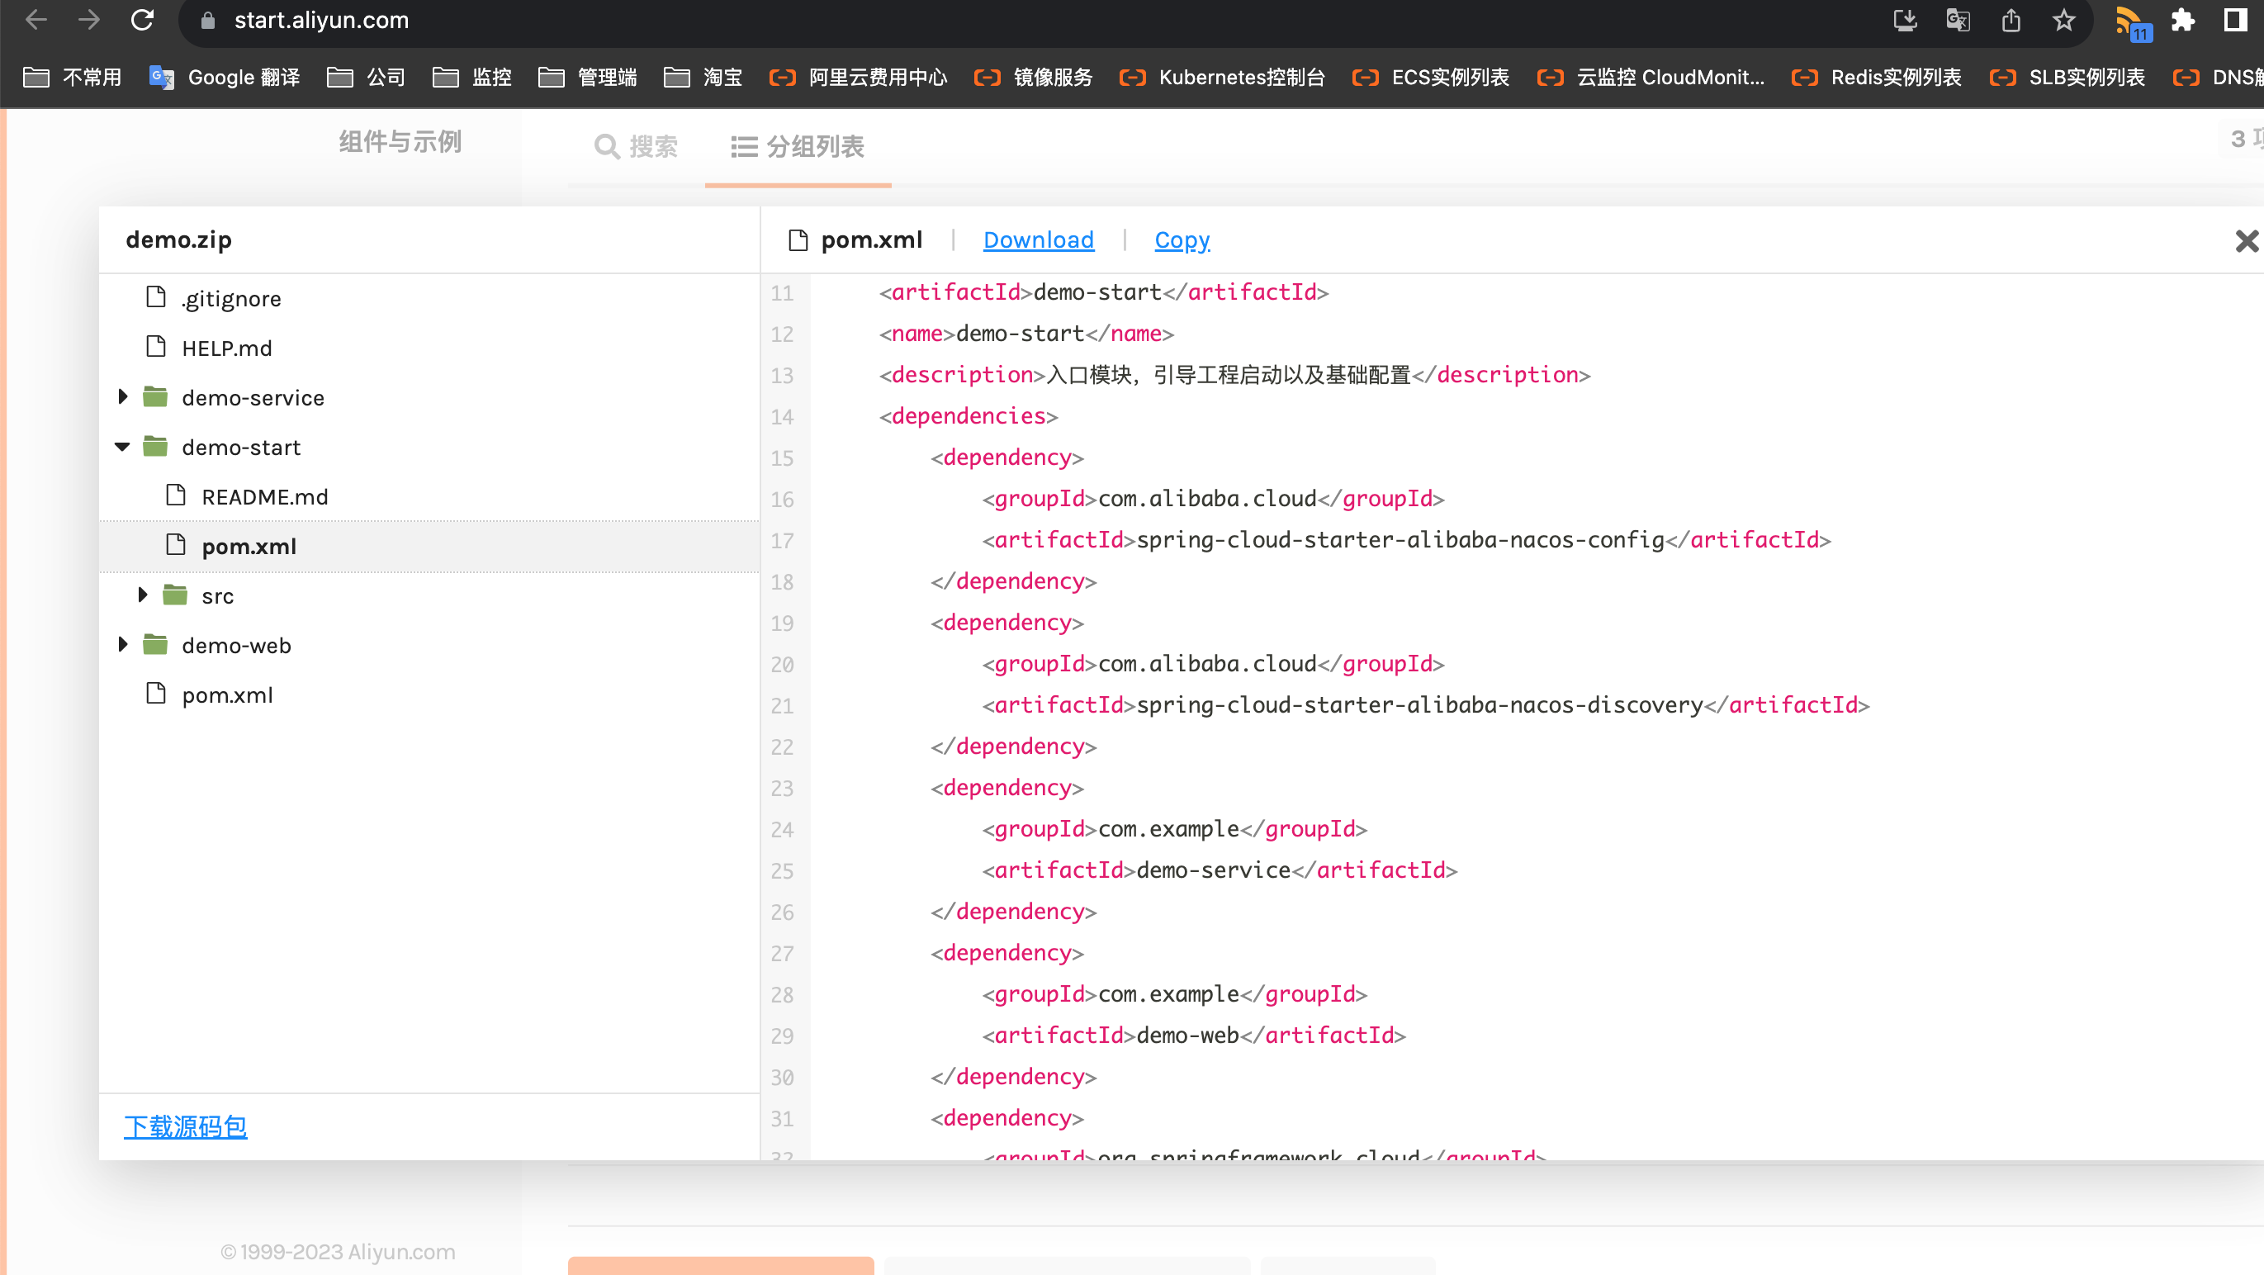
Task: Open the 监控 bookmark folder
Action: pyautogui.click(x=472, y=78)
